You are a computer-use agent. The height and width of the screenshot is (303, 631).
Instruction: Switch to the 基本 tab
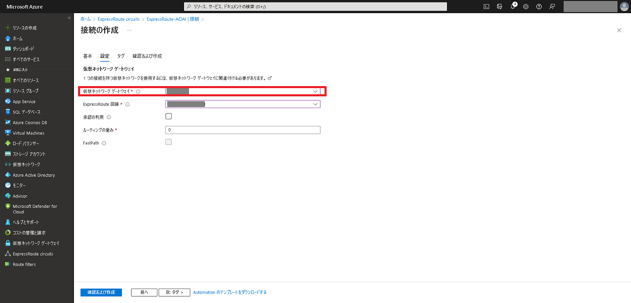[88, 56]
